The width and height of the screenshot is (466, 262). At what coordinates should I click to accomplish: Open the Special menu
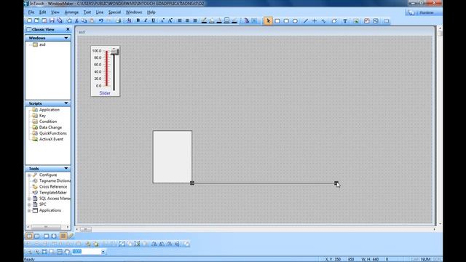pyautogui.click(x=114, y=12)
